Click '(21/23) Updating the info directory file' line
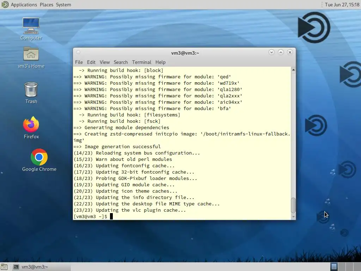The height and width of the screenshot is (271, 361). coord(134,197)
